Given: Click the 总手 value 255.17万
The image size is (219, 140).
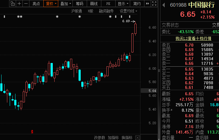Looking at the screenshot, I should pos(184,105).
